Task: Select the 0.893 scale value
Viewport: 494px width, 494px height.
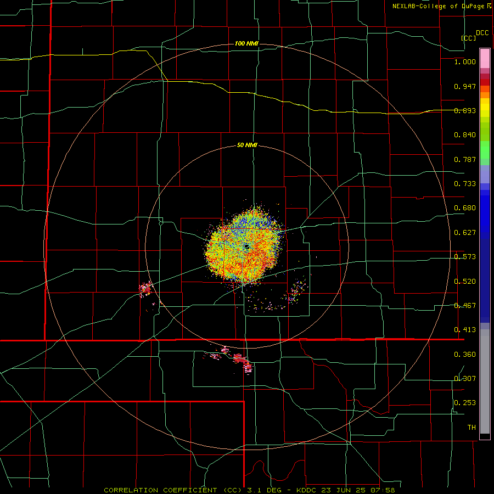Action: point(465,110)
